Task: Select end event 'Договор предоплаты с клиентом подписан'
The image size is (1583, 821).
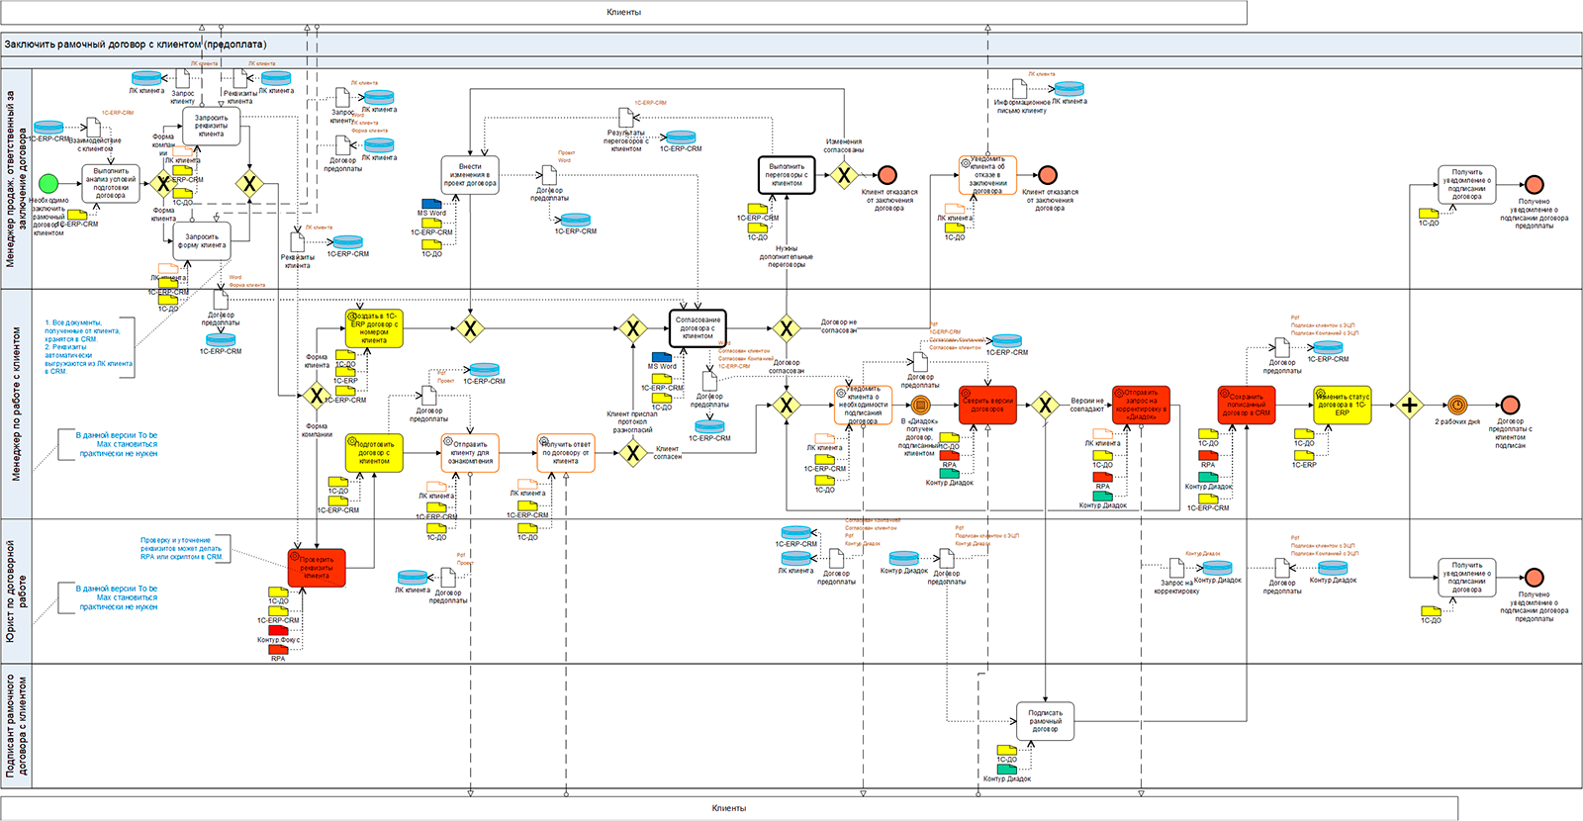Action: click(x=1510, y=405)
